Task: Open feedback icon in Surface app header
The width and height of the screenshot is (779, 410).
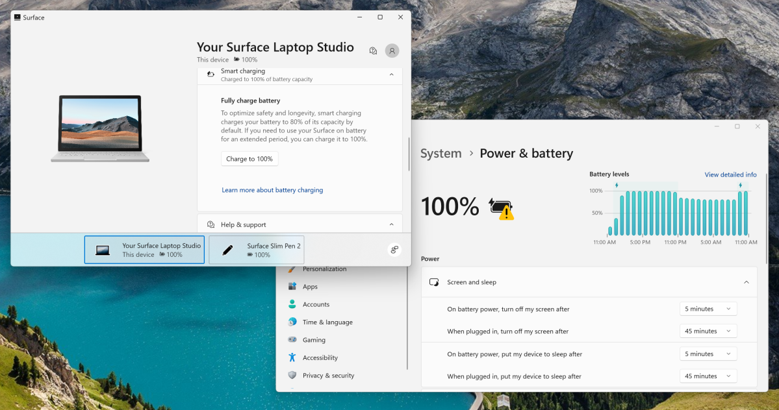Action: pyautogui.click(x=373, y=51)
